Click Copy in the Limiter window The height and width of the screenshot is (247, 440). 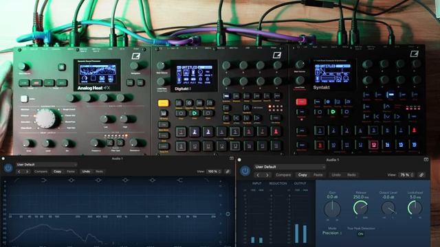pyautogui.click(x=302, y=175)
